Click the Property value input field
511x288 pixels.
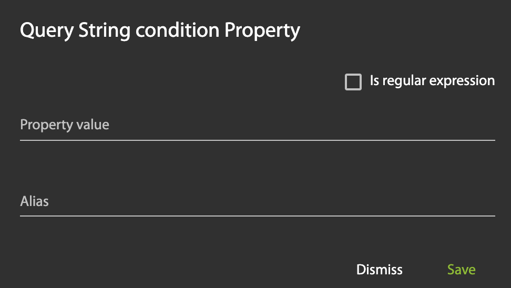pos(257,126)
